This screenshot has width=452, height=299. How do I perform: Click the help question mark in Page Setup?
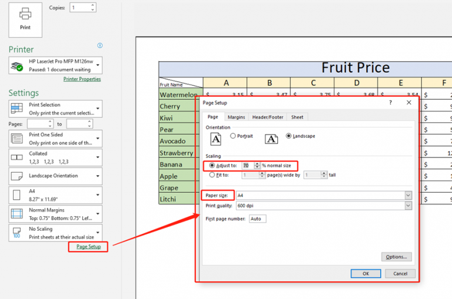click(x=390, y=102)
